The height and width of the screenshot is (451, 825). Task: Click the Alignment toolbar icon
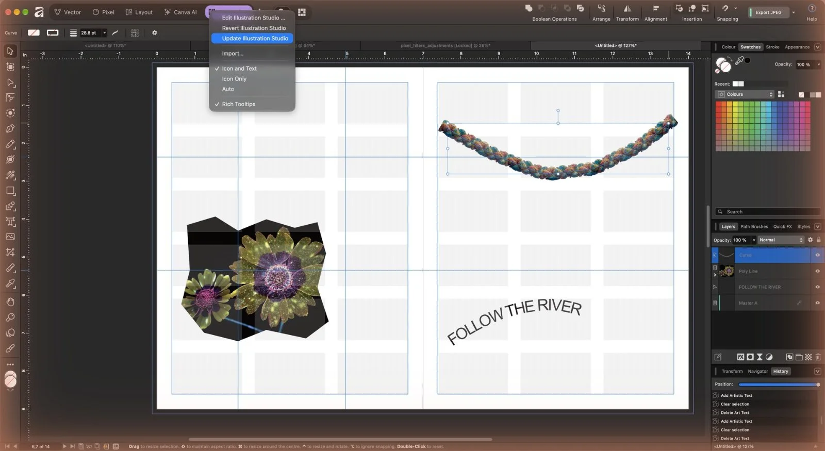[x=656, y=8]
